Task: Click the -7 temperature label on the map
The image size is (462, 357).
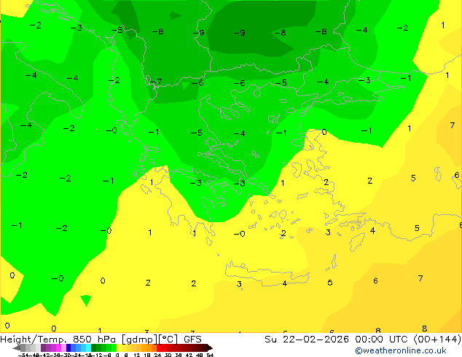Action: coord(156,82)
